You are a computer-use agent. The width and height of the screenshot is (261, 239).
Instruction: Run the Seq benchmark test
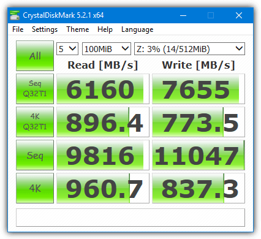(35, 155)
